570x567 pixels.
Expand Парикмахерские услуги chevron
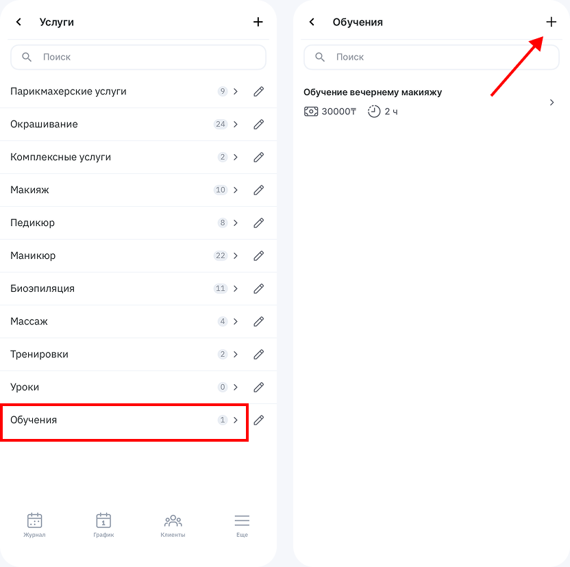pos(236,92)
